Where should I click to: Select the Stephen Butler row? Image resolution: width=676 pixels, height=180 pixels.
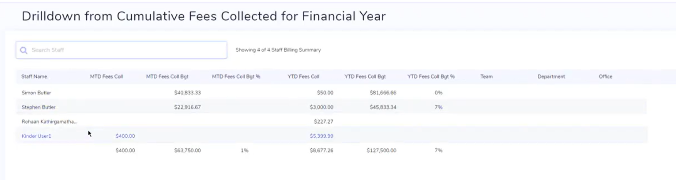click(x=39, y=107)
